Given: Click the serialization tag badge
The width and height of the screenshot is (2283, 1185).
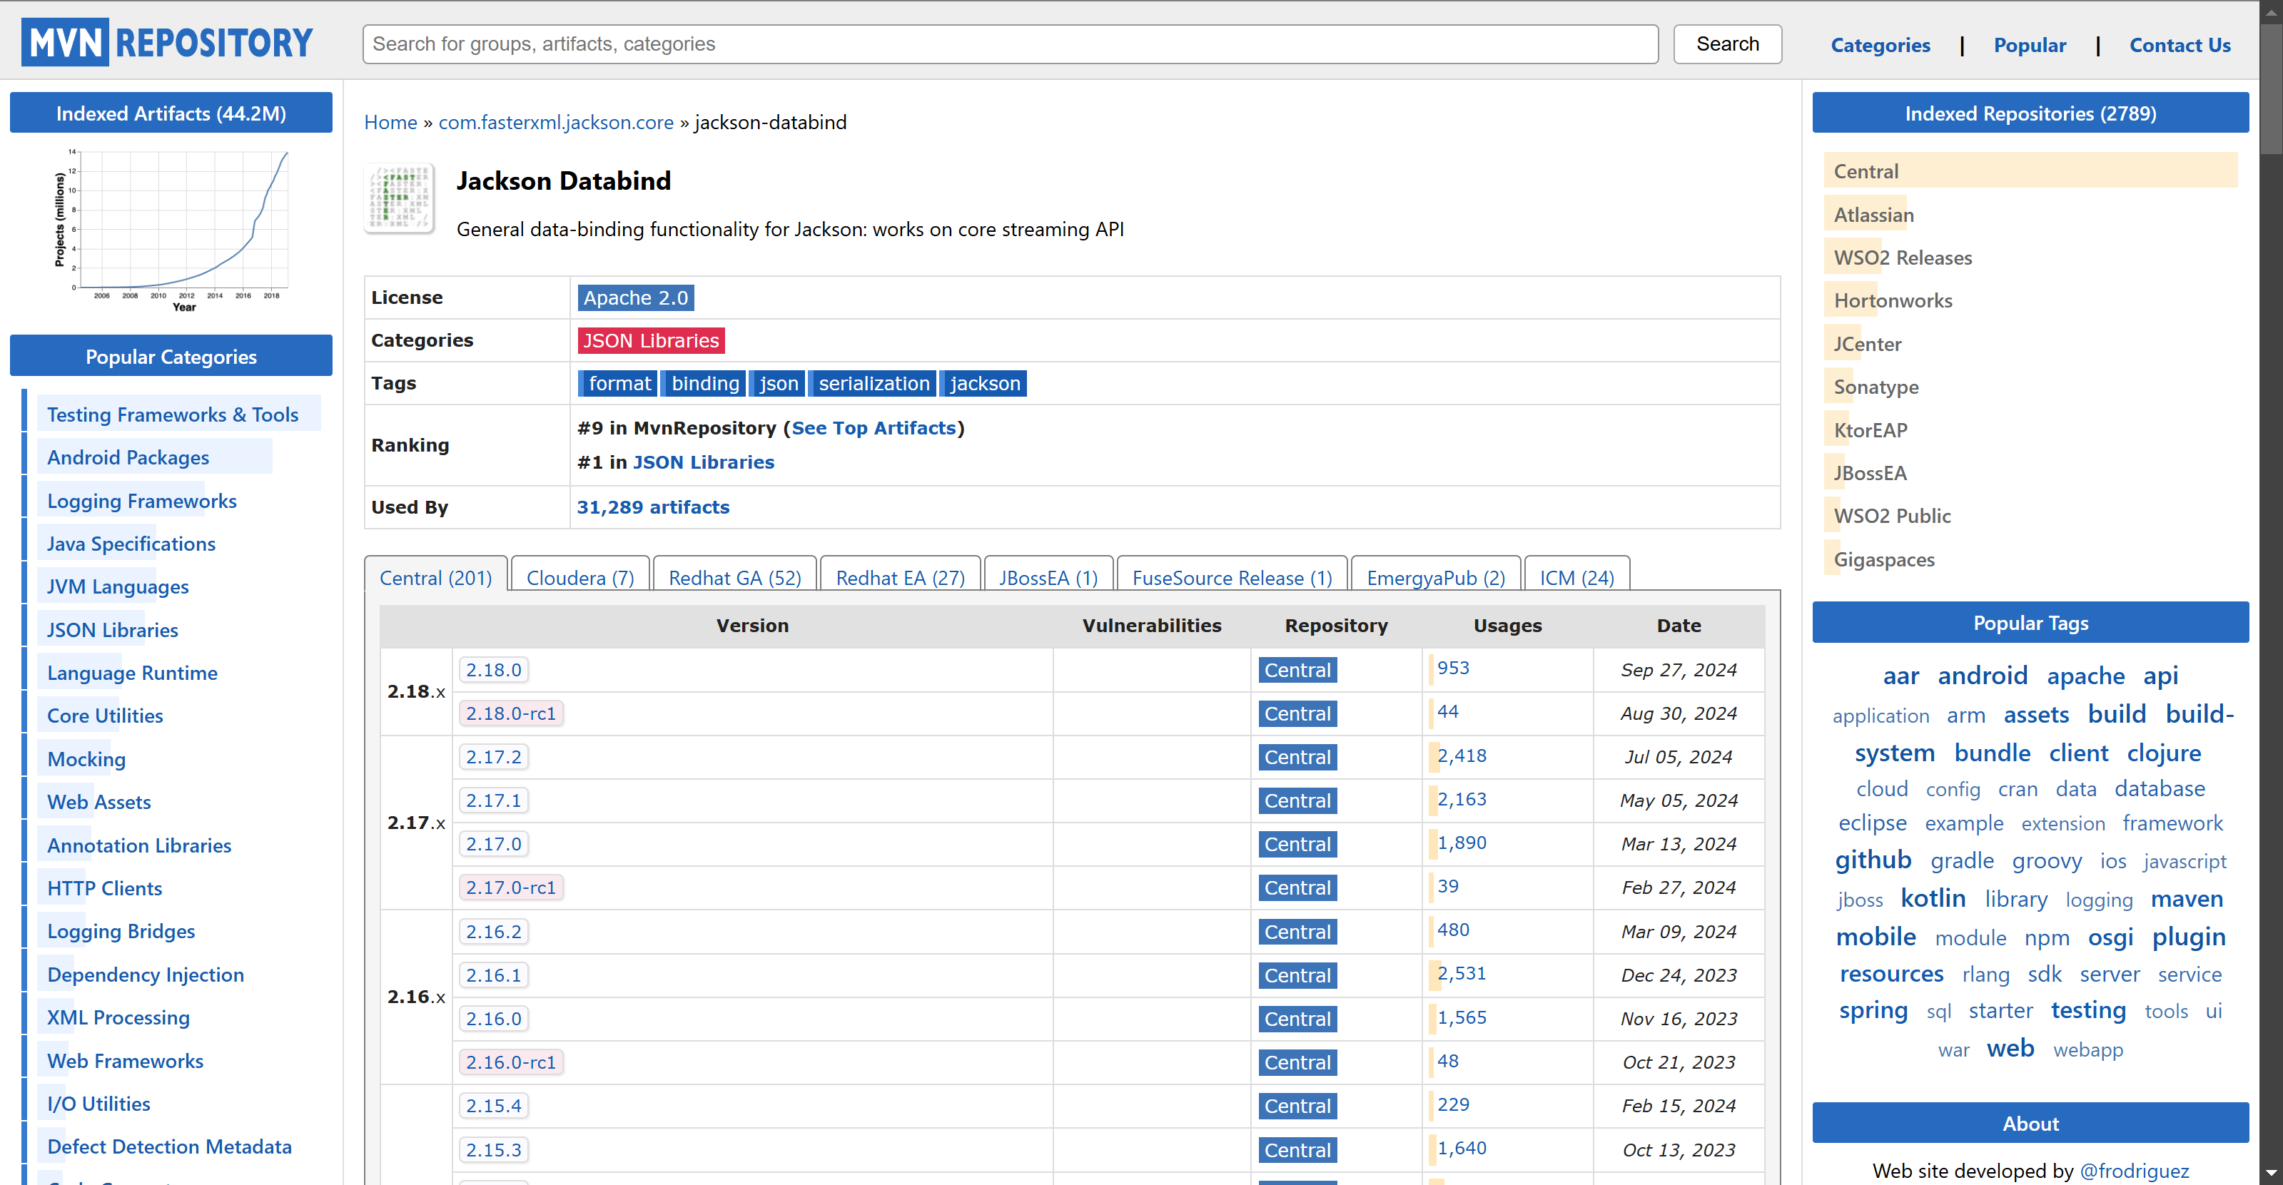Looking at the screenshot, I should pos(873,384).
